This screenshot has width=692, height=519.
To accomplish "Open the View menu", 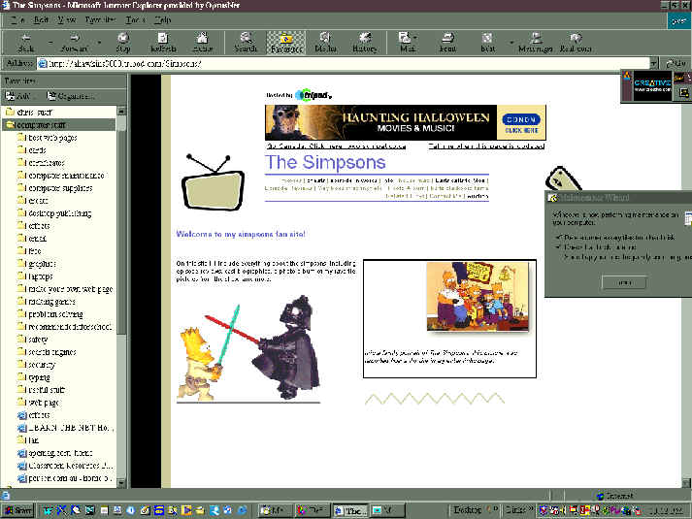I will pos(66,19).
